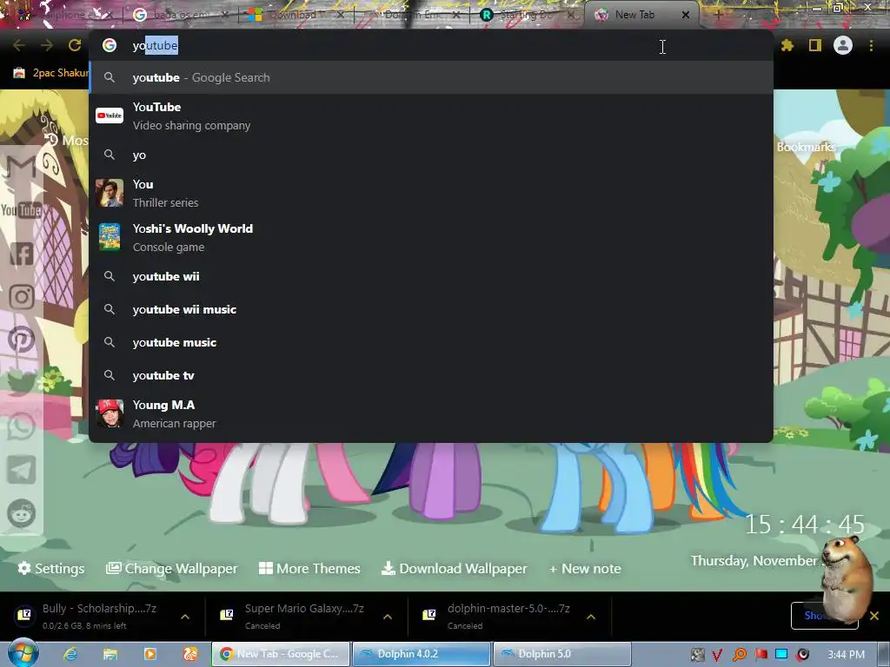Screen dimensions: 890x667
Task: Close the New Tab browser tab
Action: [685, 15]
